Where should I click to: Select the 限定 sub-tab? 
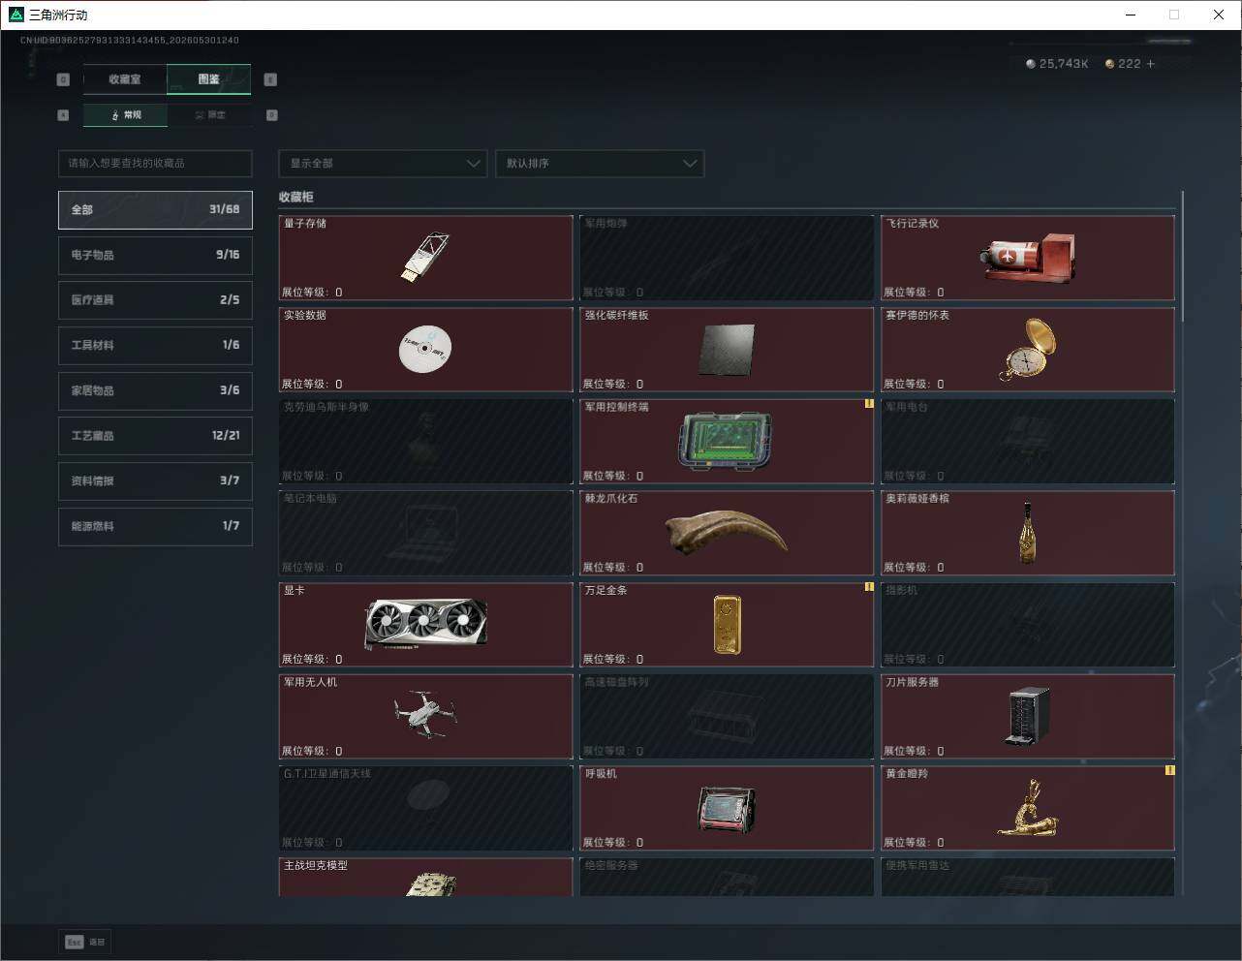pyautogui.click(x=209, y=115)
